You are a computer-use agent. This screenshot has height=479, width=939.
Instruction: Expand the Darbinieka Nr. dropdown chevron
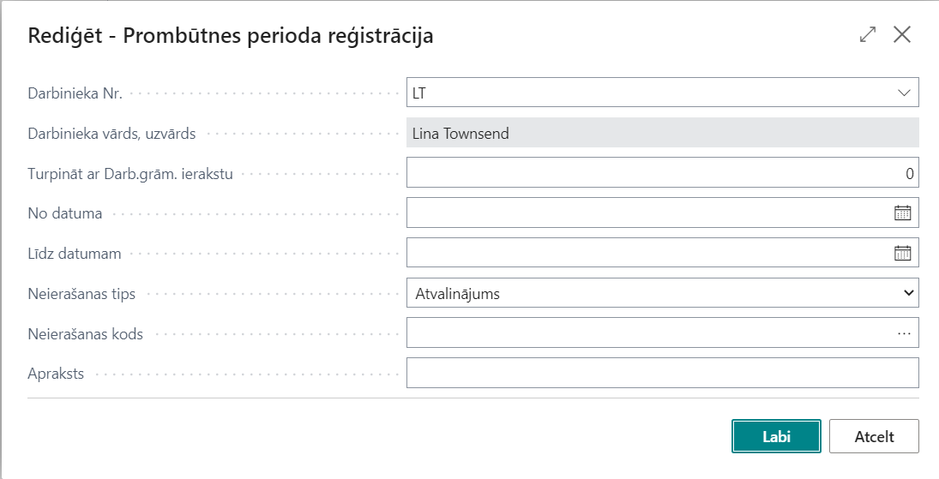[904, 93]
